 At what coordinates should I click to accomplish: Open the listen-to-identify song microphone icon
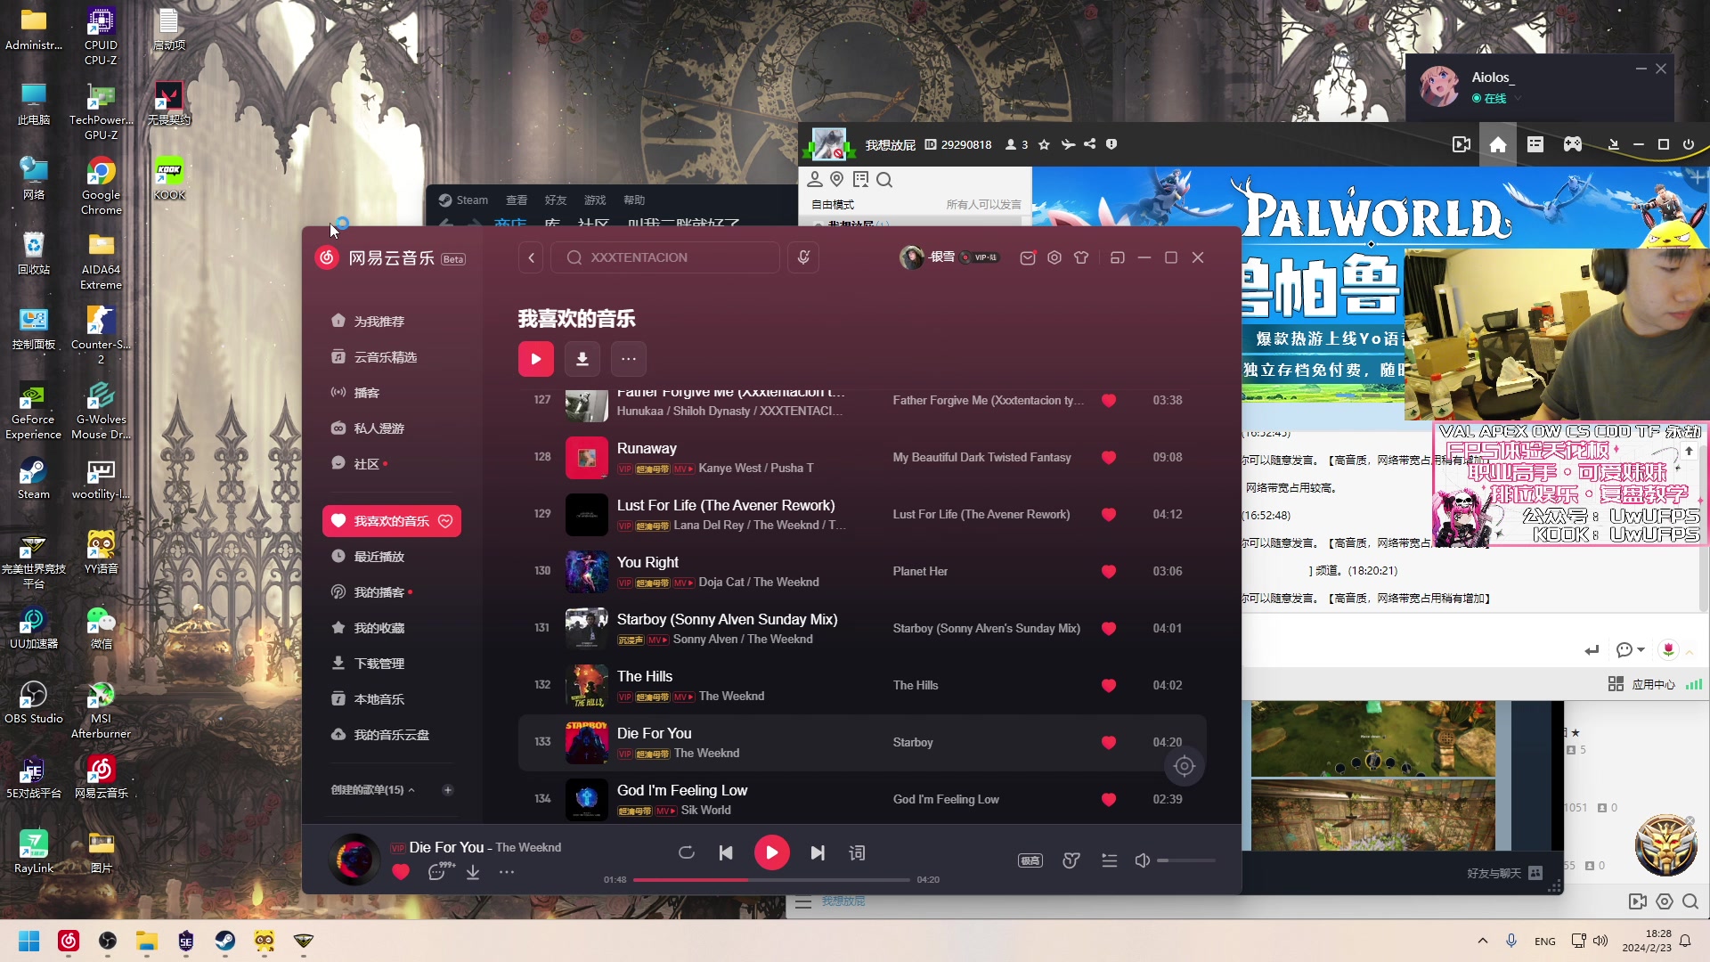[x=803, y=258]
